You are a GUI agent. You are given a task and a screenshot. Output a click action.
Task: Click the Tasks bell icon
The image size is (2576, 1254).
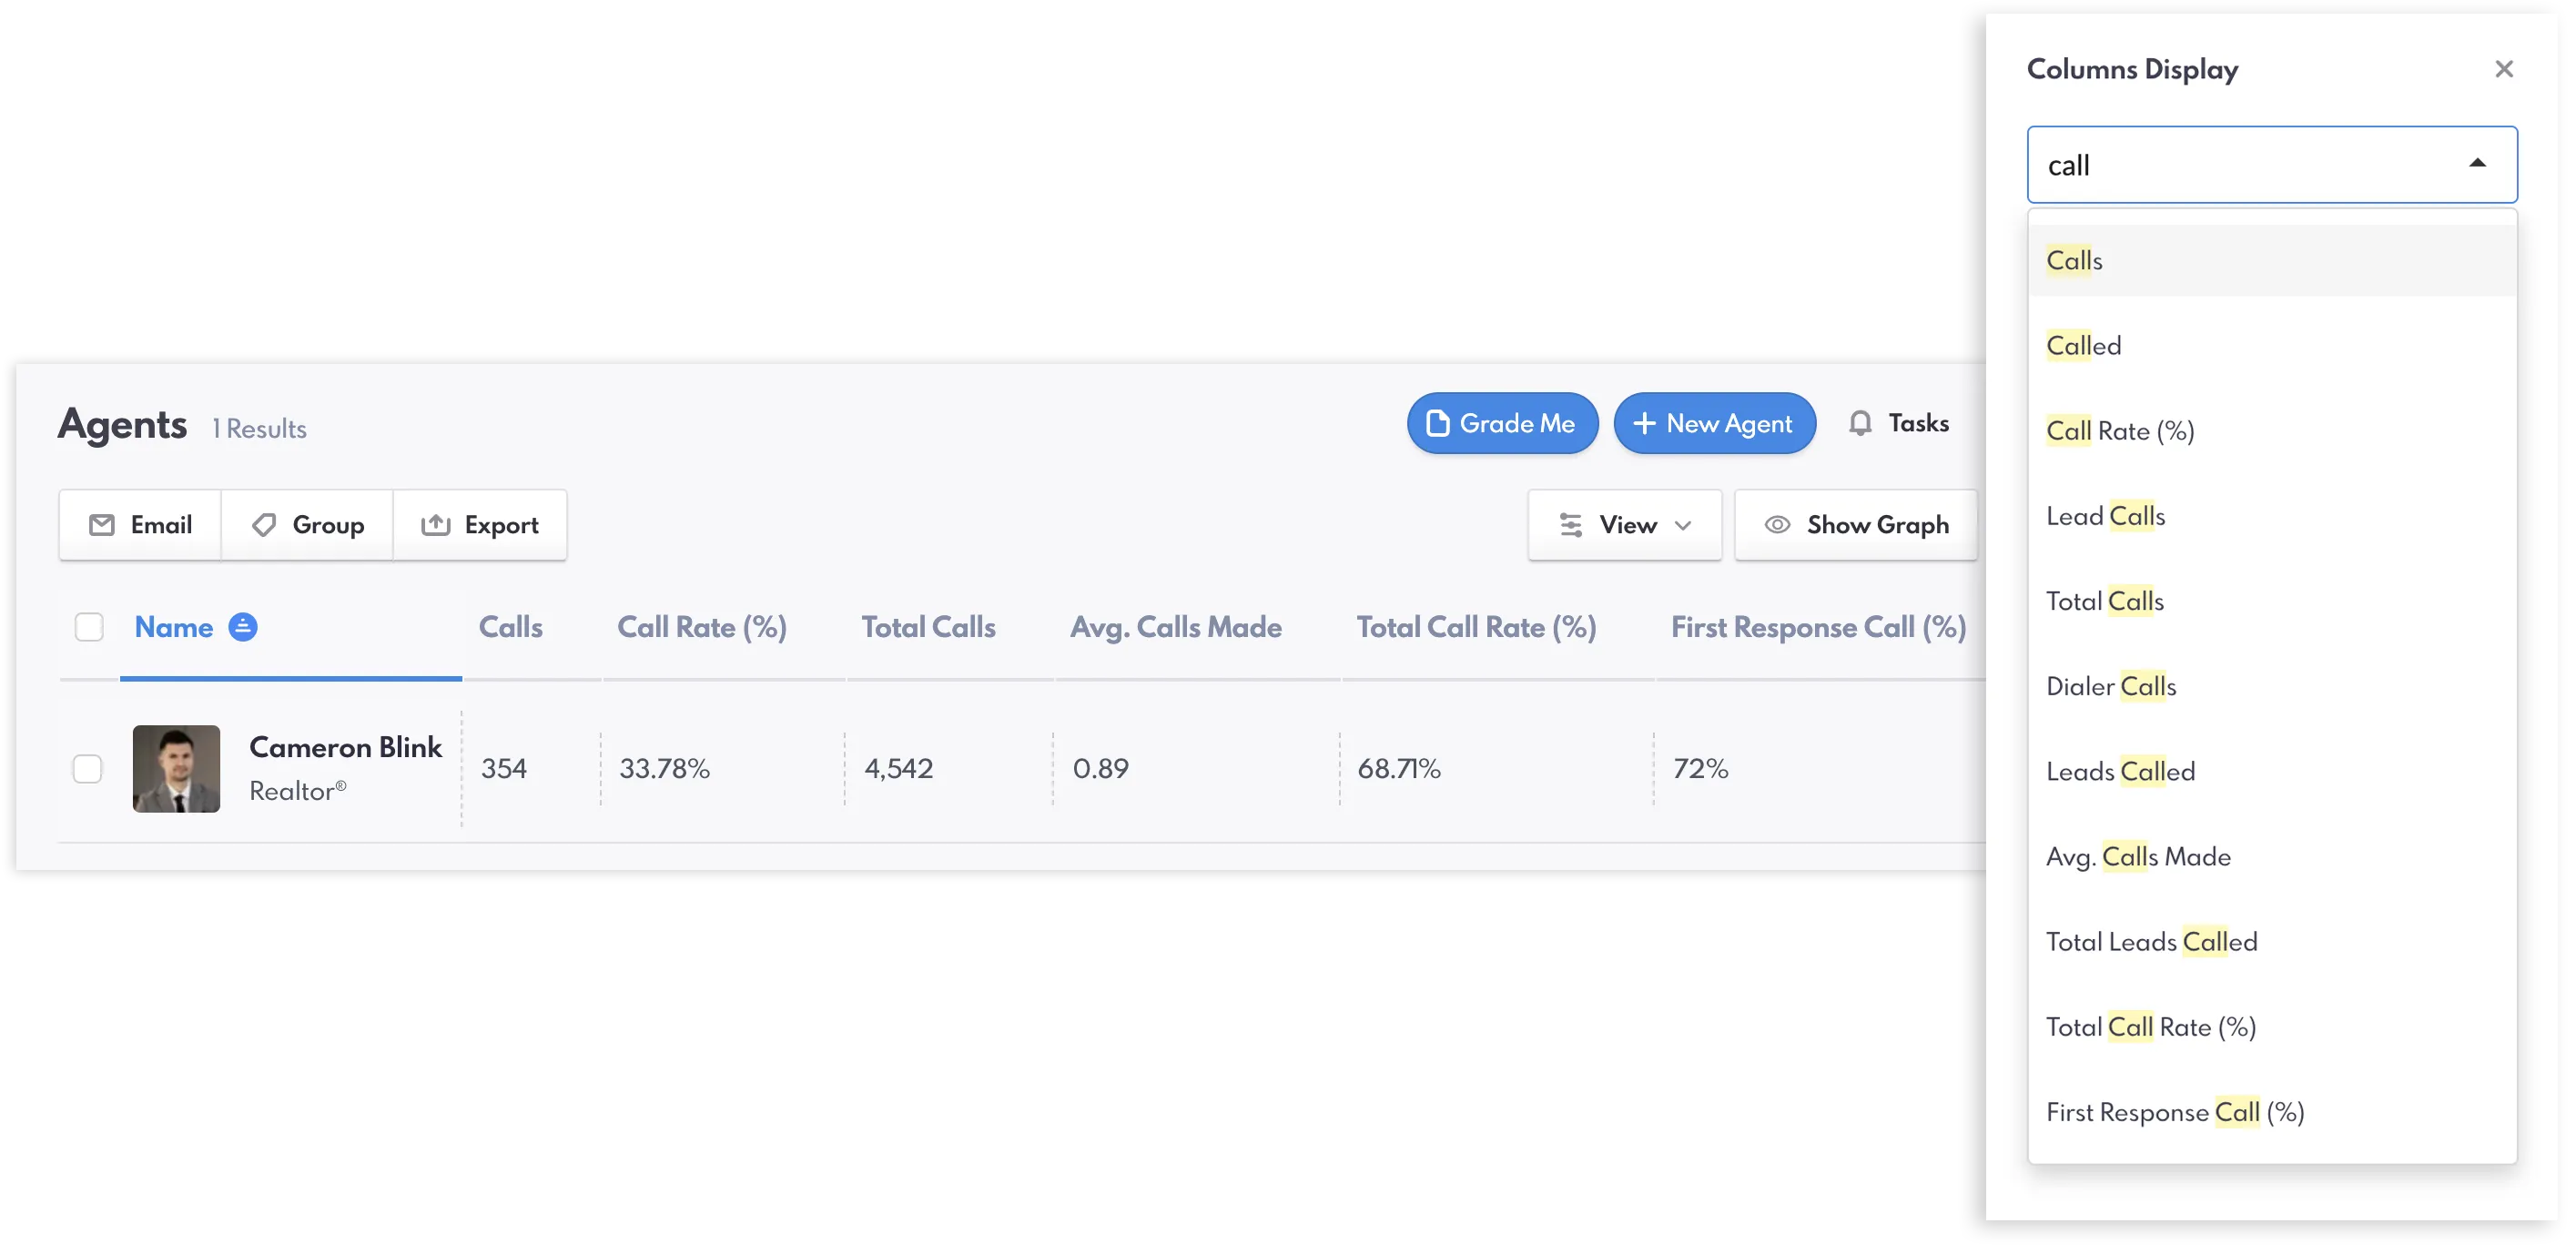tap(1860, 423)
